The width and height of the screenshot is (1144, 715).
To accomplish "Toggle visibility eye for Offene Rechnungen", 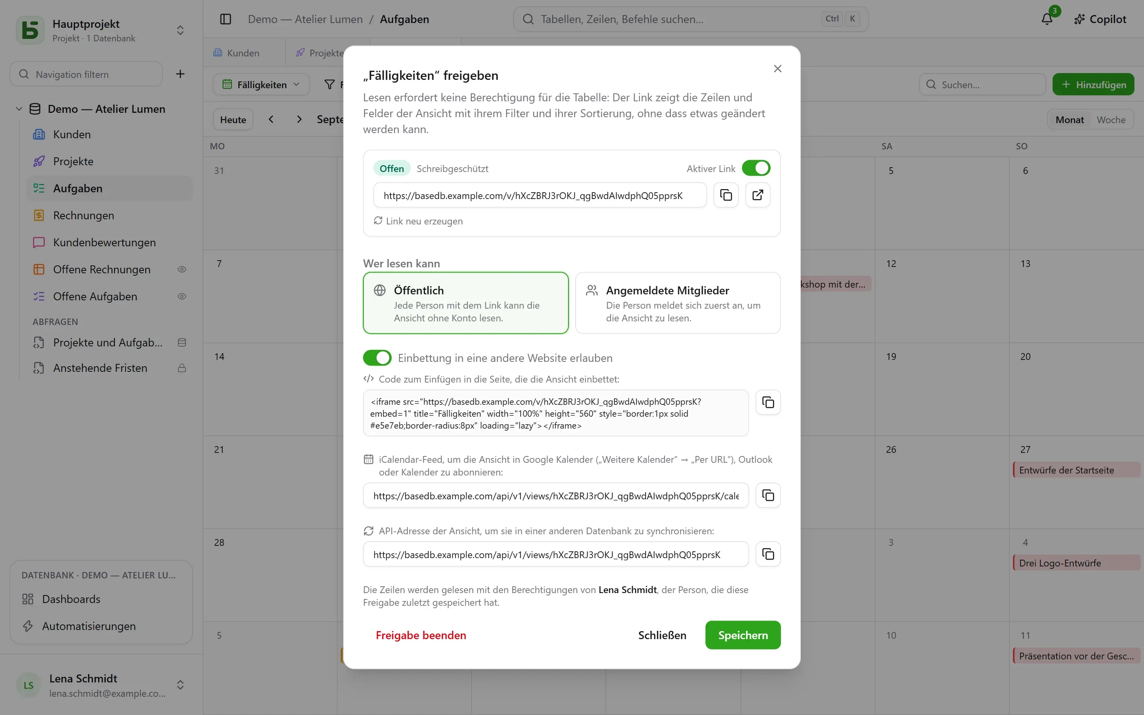I will (x=182, y=269).
